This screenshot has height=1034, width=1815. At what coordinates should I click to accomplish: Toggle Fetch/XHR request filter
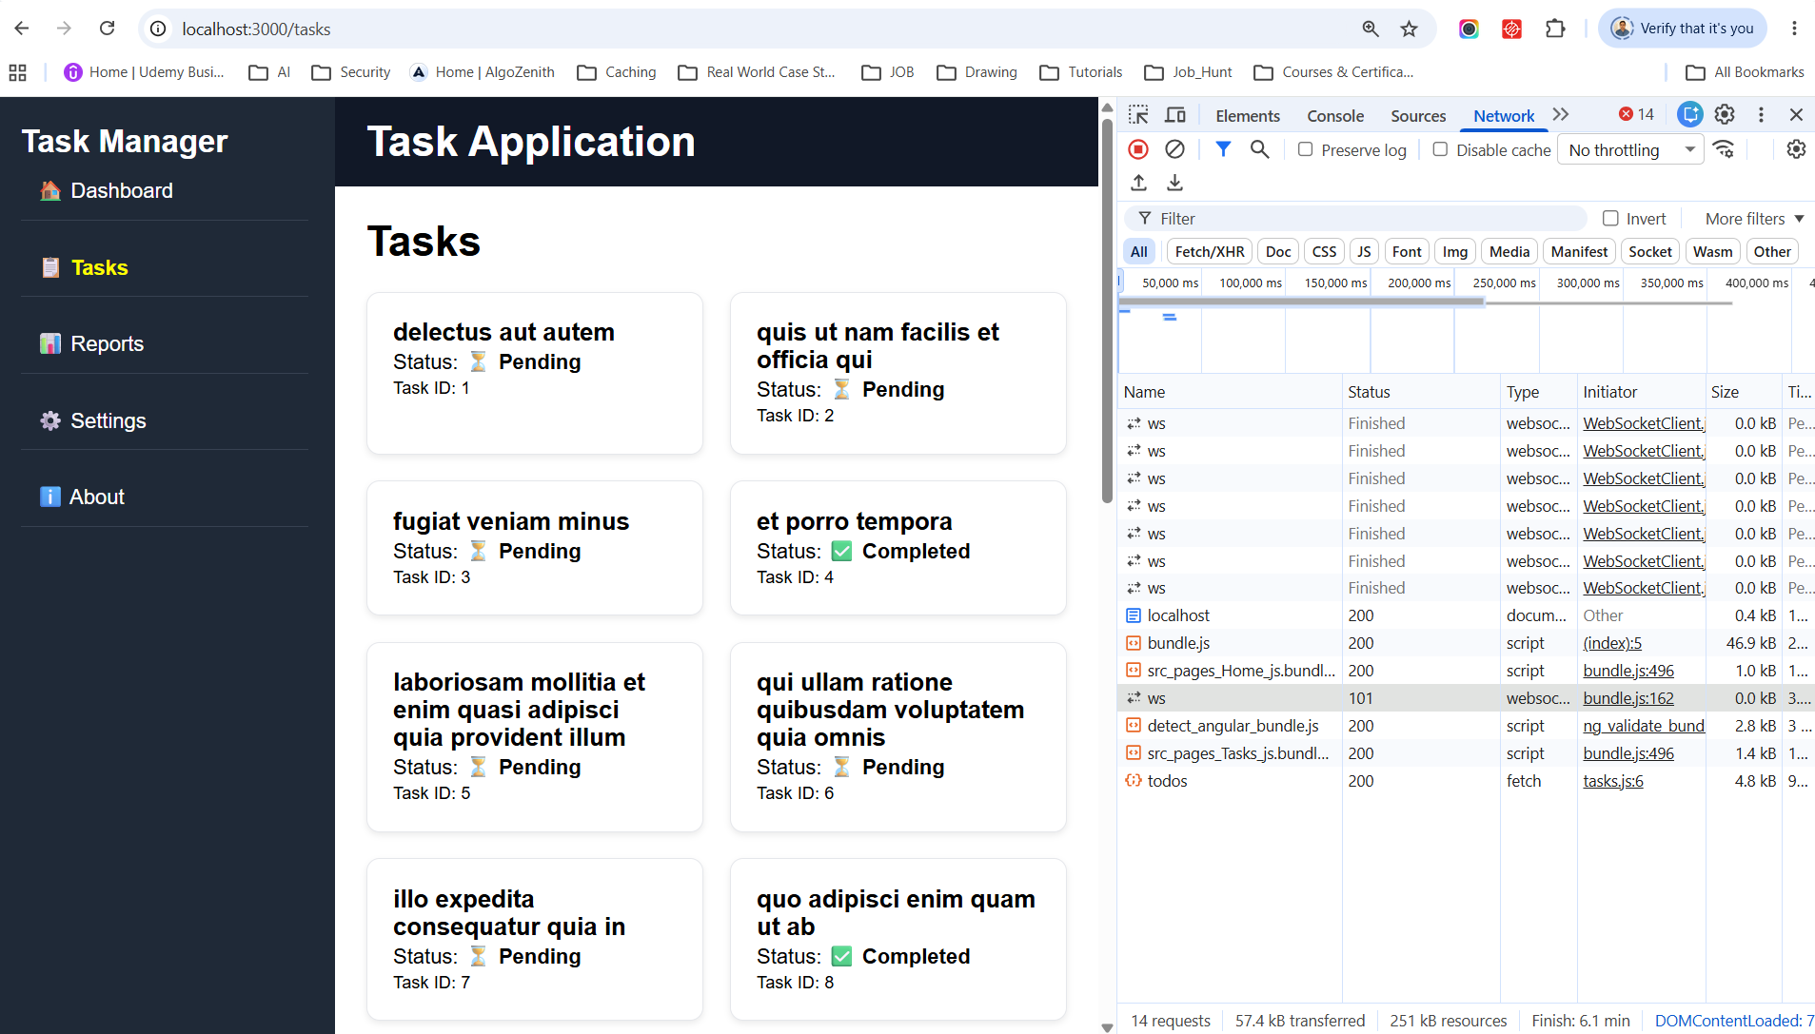(1210, 252)
